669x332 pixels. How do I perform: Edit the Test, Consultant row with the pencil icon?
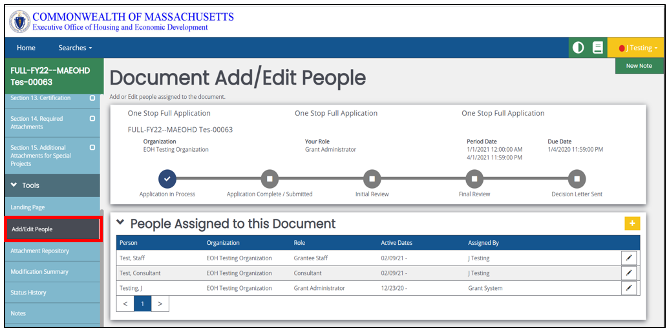click(628, 273)
